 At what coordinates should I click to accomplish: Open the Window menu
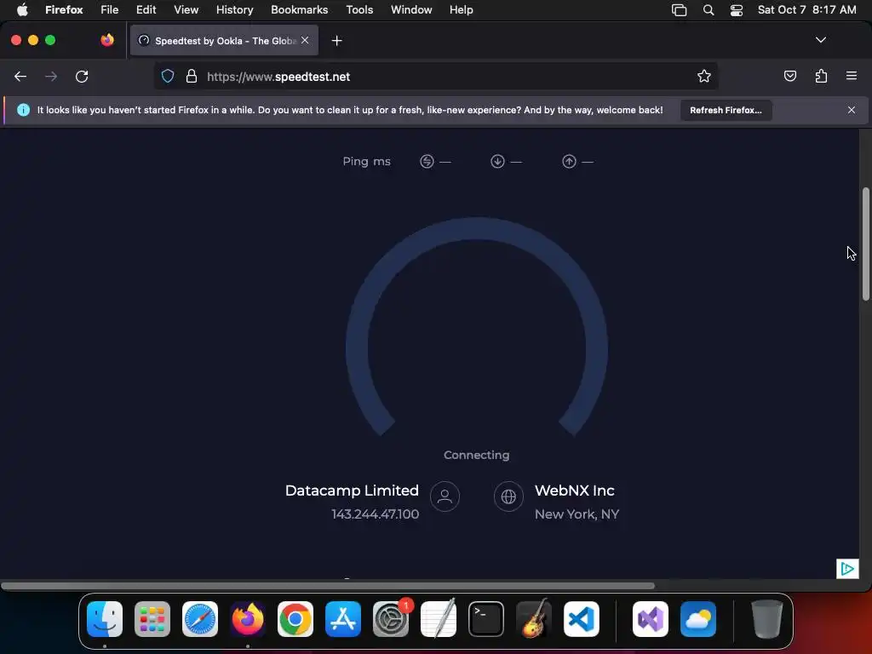tap(411, 10)
